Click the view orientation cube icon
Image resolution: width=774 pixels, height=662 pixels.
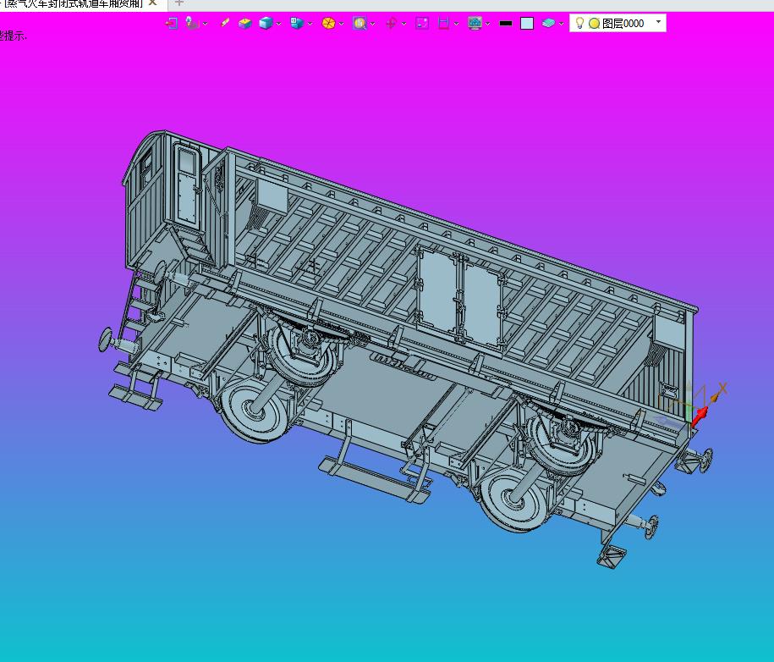[x=297, y=23]
